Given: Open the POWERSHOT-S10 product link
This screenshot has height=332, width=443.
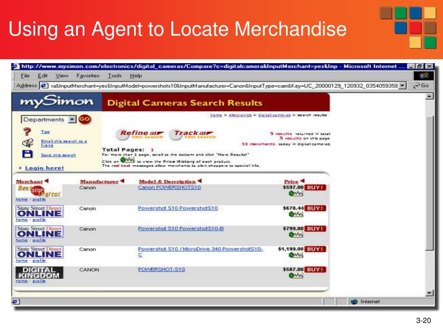Looking at the screenshot, I should tap(161, 270).
